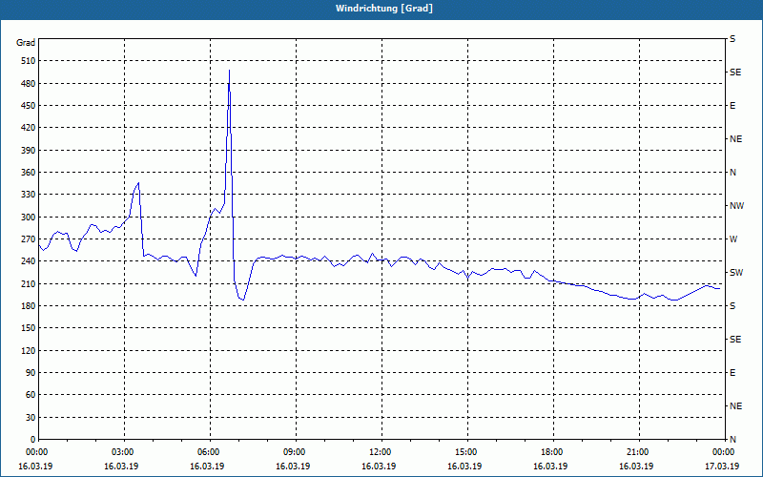Click the 390 label on the left axis
Screen dimensions: 763x477
pos(29,151)
